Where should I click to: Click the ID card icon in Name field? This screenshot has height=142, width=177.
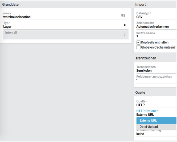coord(123,16)
